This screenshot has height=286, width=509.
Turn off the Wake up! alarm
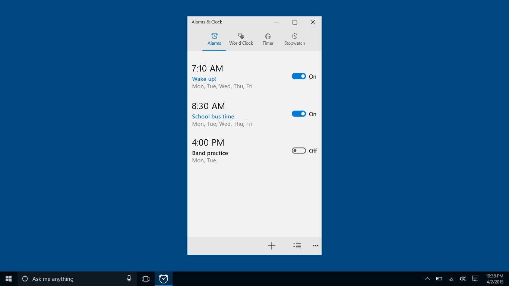click(x=299, y=76)
